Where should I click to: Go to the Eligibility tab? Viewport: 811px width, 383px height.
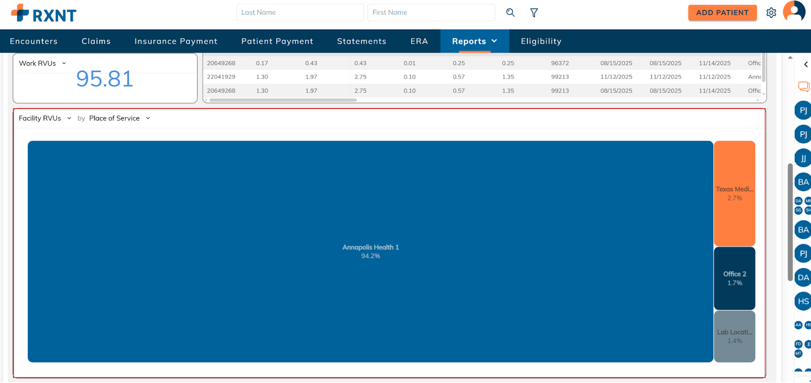(541, 41)
